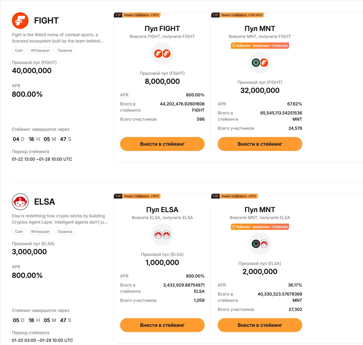
Task: Select the FIGHT token pair icon in Пул FIGHT
Action: click(x=162, y=54)
